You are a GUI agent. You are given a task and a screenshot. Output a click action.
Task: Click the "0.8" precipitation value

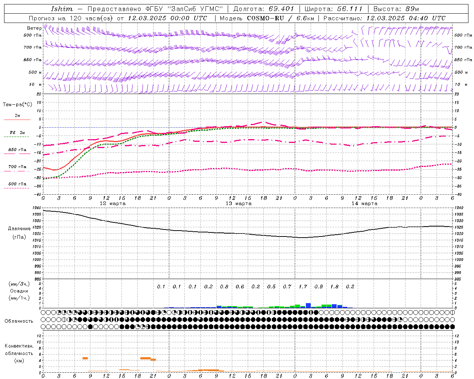pos(224,286)
